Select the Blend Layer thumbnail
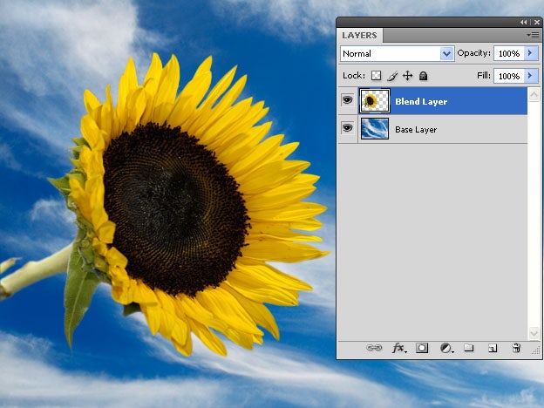The image size is (544, 408). (x=375, y=100)
